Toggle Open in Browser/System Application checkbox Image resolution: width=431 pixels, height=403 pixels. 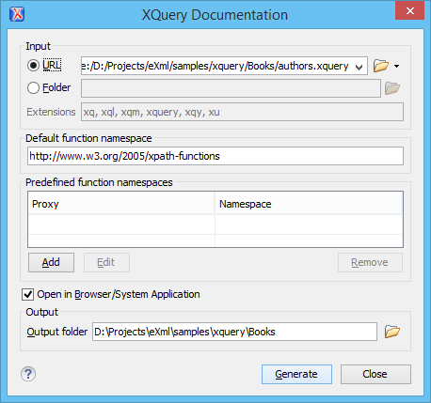[x=27, y=294]
